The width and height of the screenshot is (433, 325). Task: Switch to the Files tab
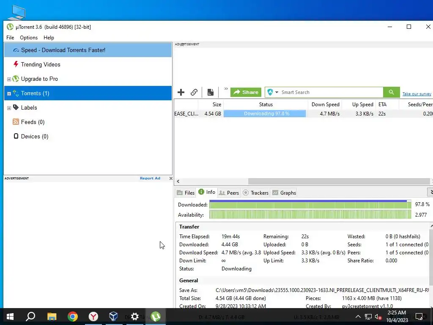point(186,193)
